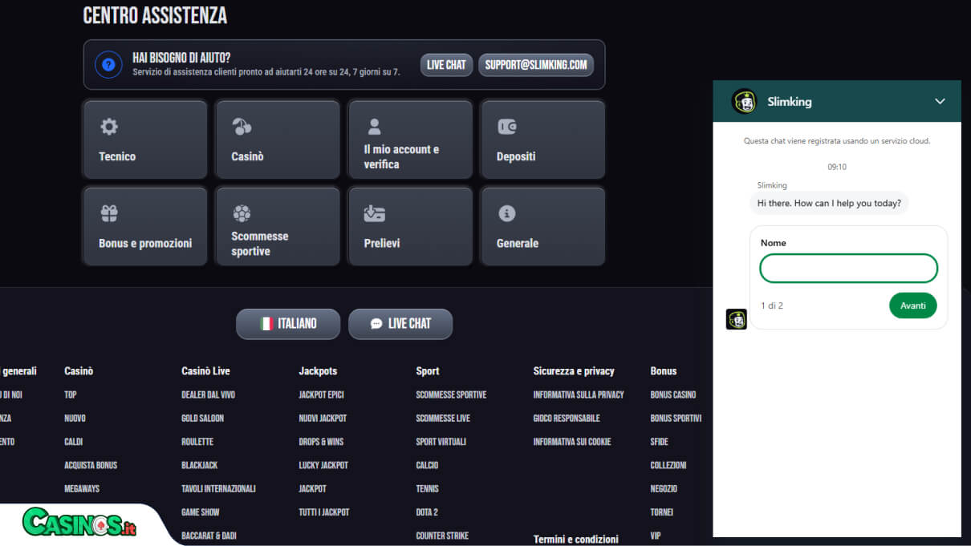Click the blue question mark help icon
971x546 pixels.
[108, 64]
